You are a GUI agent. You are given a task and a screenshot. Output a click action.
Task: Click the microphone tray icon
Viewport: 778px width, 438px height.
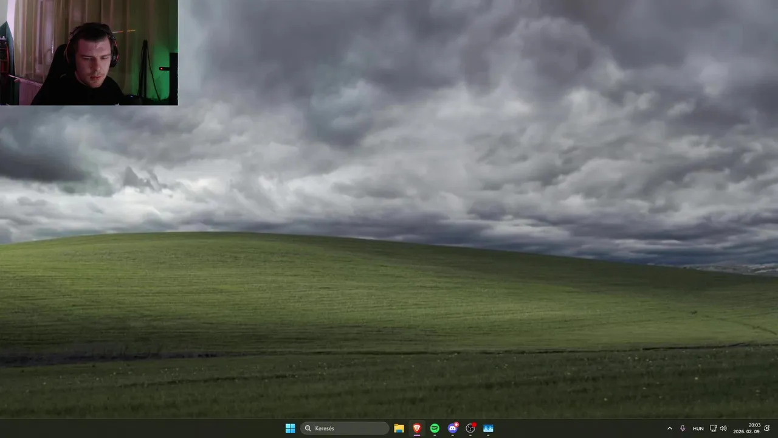683,428
